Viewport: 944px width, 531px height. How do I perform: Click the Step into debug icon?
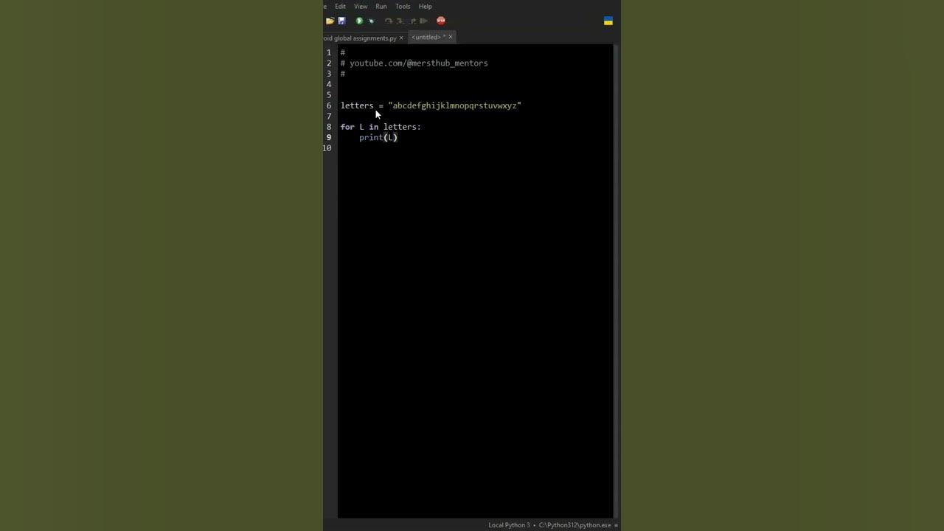400,21
